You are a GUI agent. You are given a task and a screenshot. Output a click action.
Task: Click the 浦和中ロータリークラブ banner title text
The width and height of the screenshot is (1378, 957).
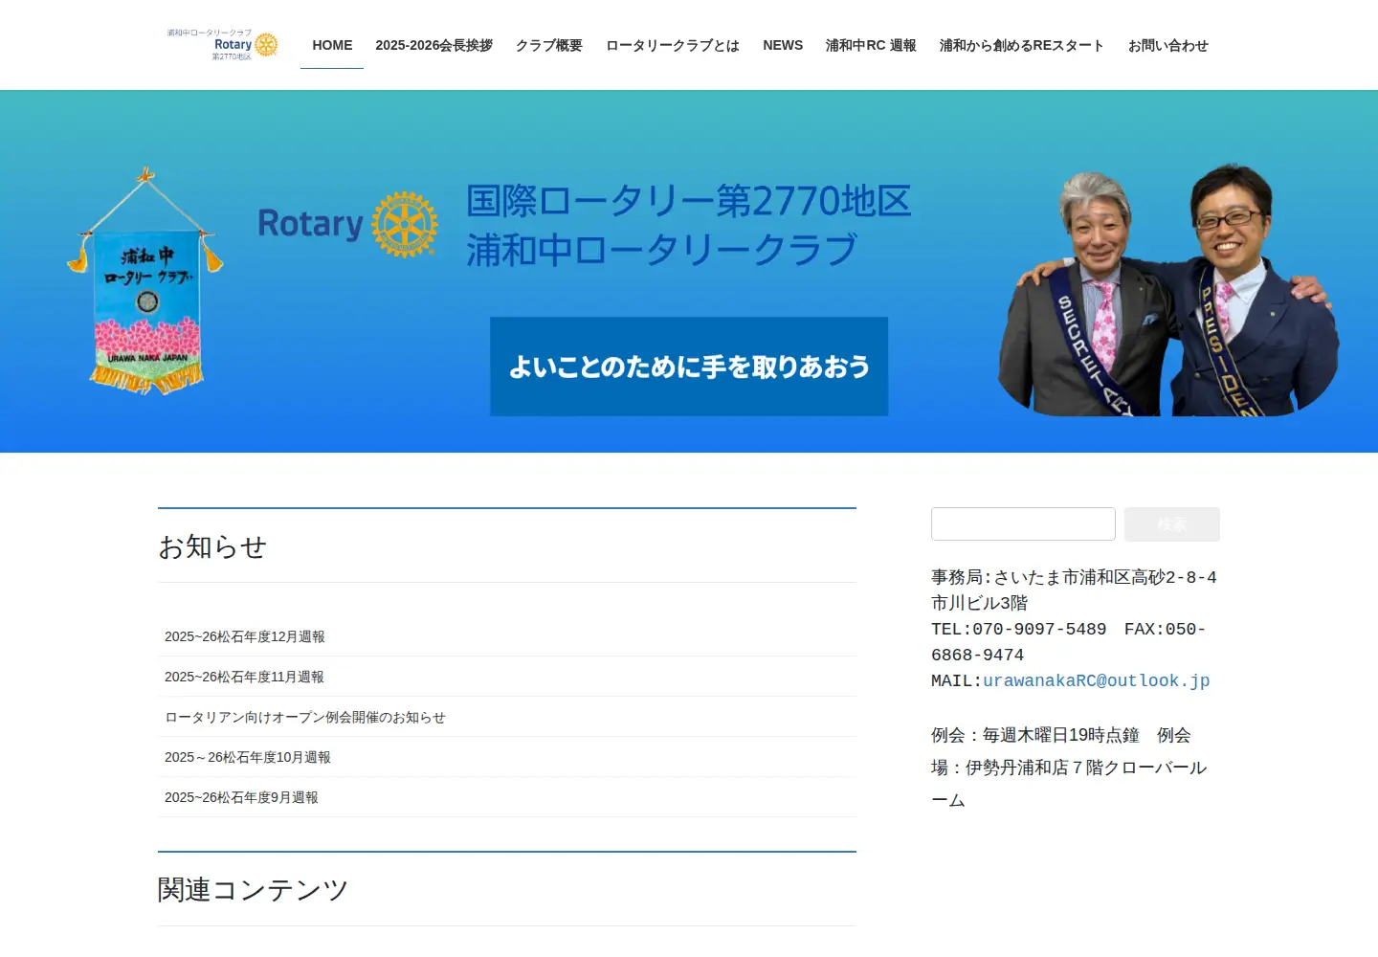tap(662, 250)
